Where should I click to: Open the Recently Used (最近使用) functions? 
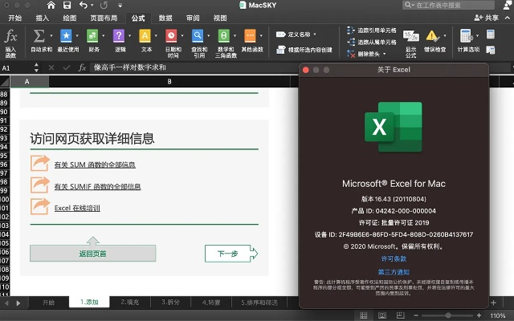click(x=67, y=40)
